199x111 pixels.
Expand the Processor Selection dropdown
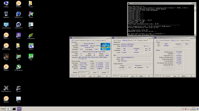pyautogui.click(x=88, y=72)
